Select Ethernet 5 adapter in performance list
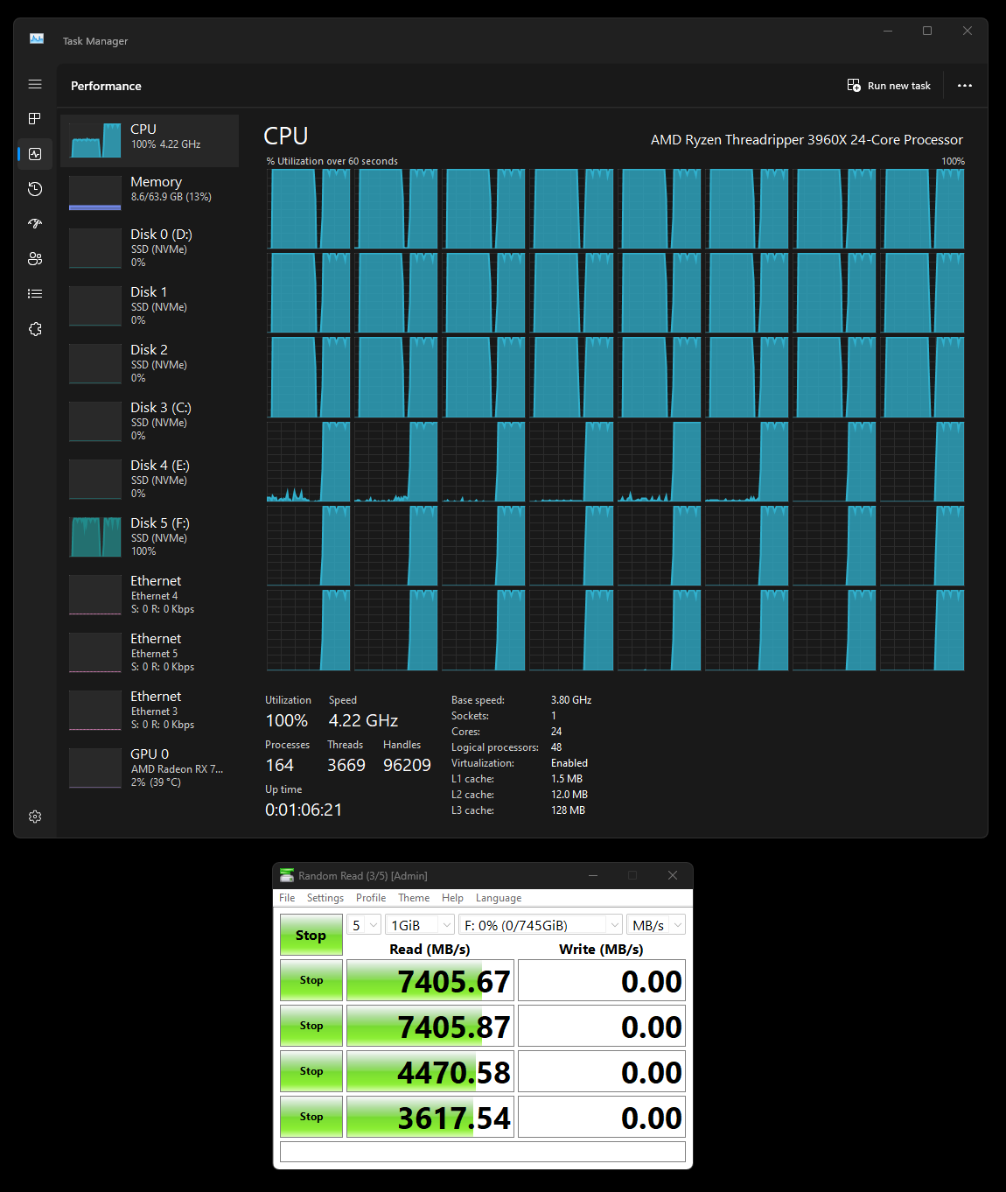 click(150, 653)
